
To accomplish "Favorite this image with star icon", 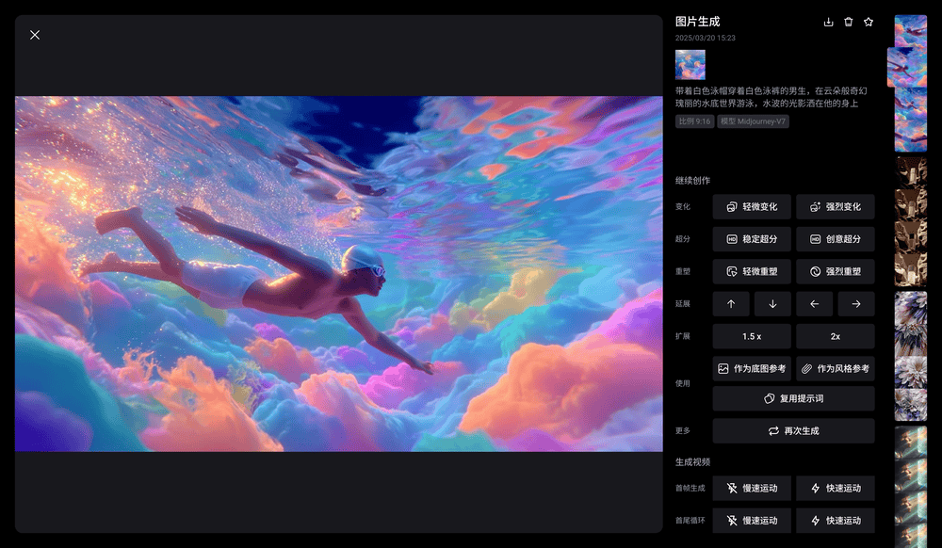I will pyautogui.click(x=869, y=22).
